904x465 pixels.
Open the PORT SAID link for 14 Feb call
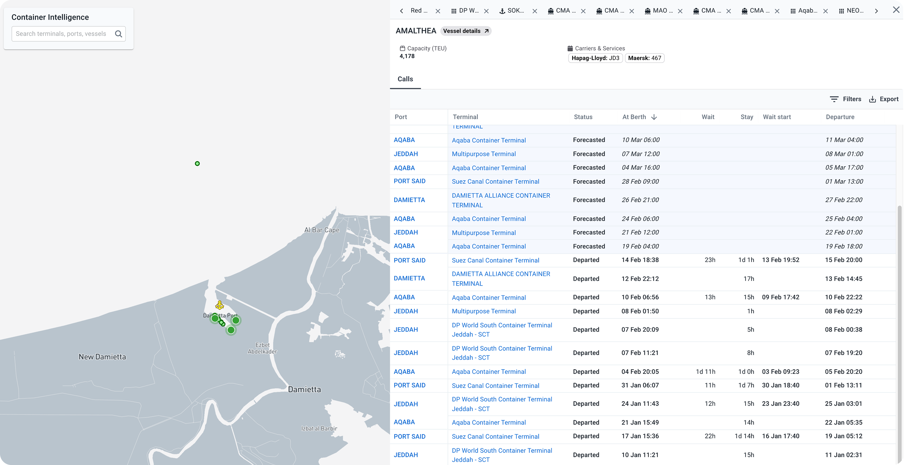pyautogui.click(x=409, y=260)
